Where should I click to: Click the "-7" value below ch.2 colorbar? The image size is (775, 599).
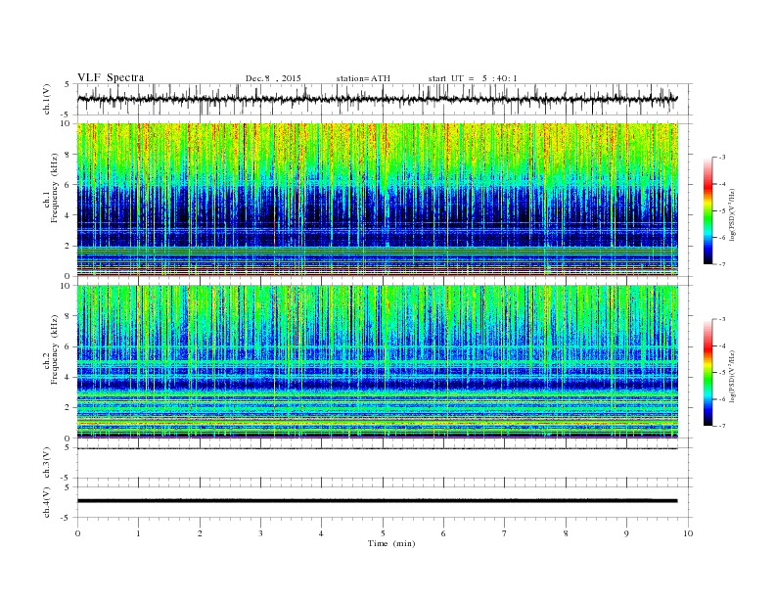pos(721,426)
